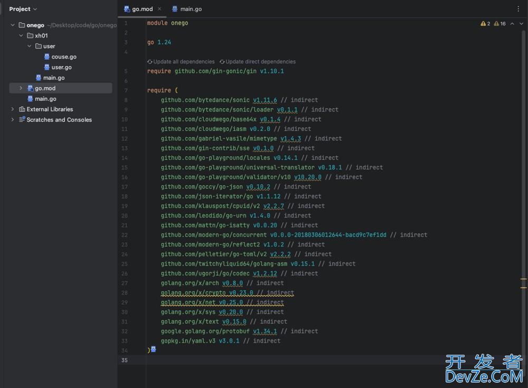Viewport: 528px width, 388px height.
Task: Click 'google.golang.org/protobuf' path
Action: pos(205,332)
